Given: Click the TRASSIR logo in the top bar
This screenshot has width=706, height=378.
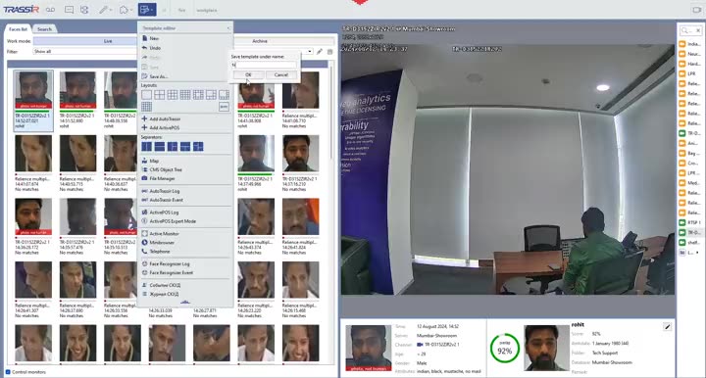Looking at the screenshot, I should click(21, 9).
